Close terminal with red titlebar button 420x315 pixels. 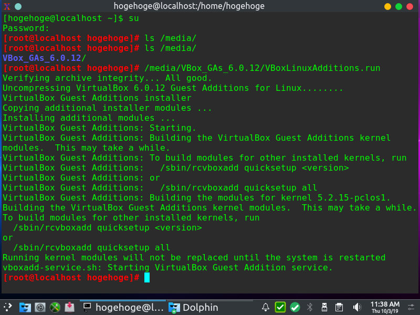click(x=410, y=6)
